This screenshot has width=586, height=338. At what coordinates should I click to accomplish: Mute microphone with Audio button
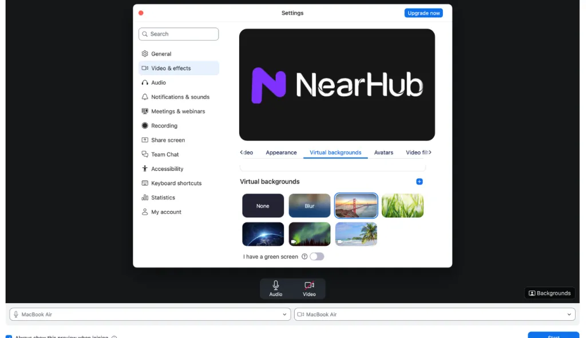[276, 289]
